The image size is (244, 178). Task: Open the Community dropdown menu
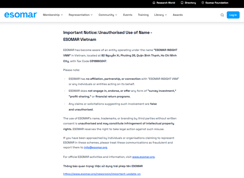click(x=108, y=15)
